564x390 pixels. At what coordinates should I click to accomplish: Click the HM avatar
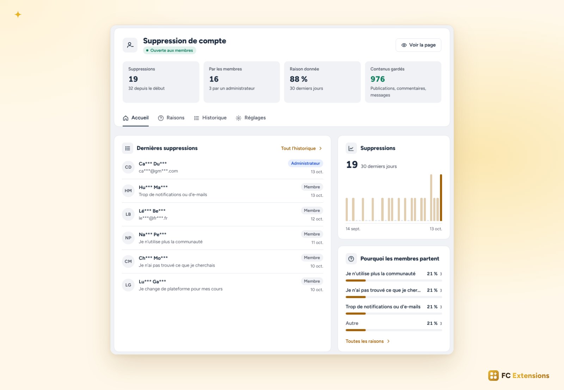click(128, 191)
